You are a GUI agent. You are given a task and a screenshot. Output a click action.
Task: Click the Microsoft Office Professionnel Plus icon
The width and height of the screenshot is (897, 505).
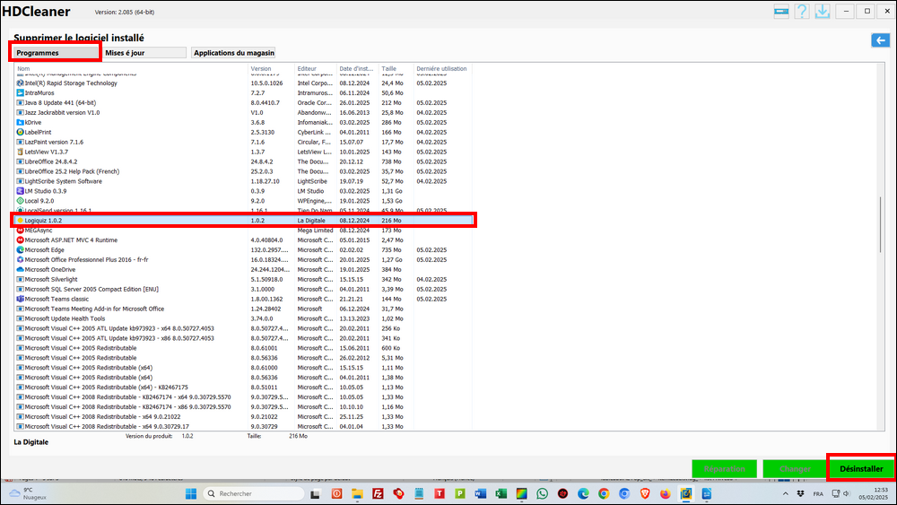tap(20, 259)
